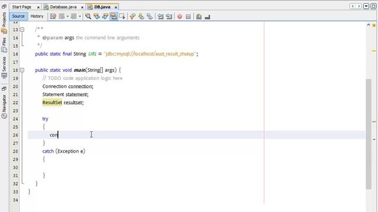This screenshot has width=378, height=212.
Task: Comment out the selected lines
Action: tap(198, 16)
